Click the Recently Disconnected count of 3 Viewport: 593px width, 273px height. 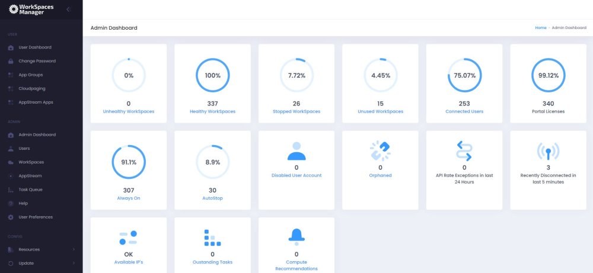pyautogui.click(x=549, y=168)
